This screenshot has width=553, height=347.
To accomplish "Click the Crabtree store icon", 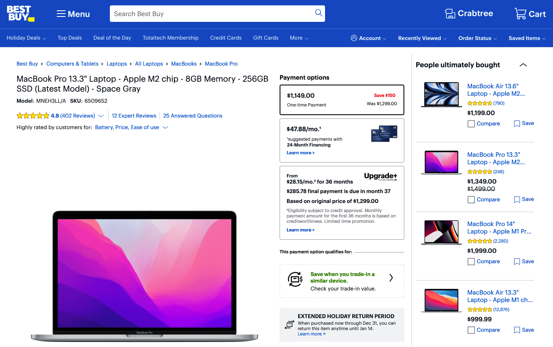I will (x=450, y=14).
